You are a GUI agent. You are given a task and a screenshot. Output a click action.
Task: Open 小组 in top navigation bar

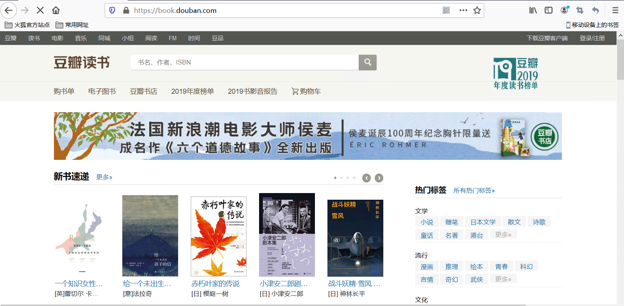click(x=128, y=38)
